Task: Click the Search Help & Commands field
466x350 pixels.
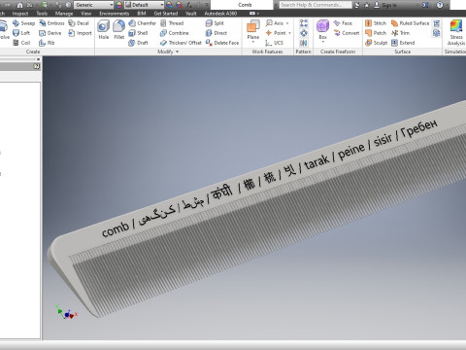Action: click(x=316, y=5)
